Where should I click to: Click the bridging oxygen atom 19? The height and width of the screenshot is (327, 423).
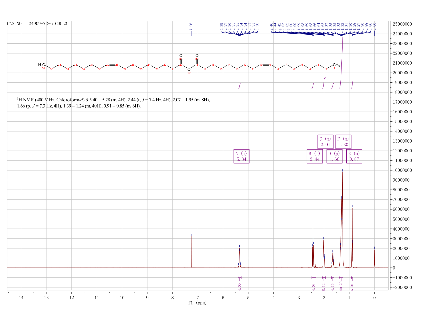[x=189, y=69]
